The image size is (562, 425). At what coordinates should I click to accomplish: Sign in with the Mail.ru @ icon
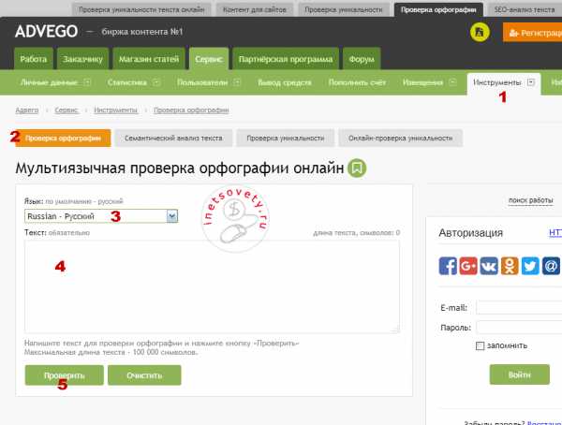tap(551, 266)
